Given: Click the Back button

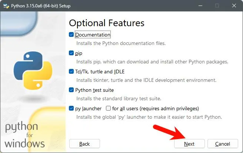Looking at the screenshot, I should tap(84, 144).
